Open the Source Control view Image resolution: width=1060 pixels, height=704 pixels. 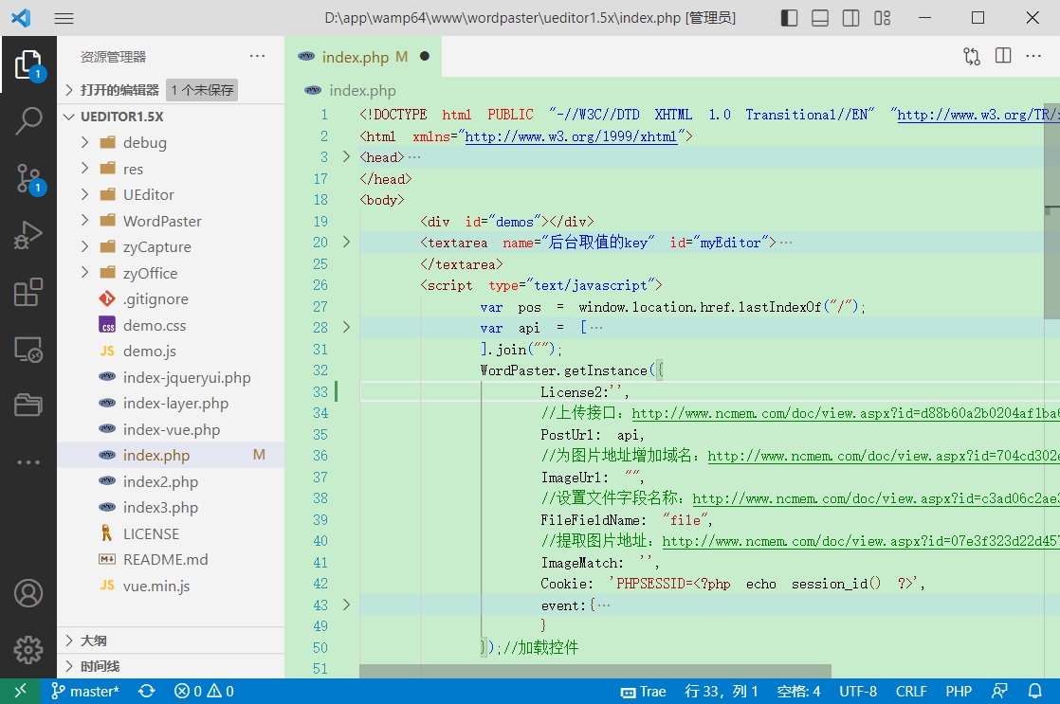point(28,178)
